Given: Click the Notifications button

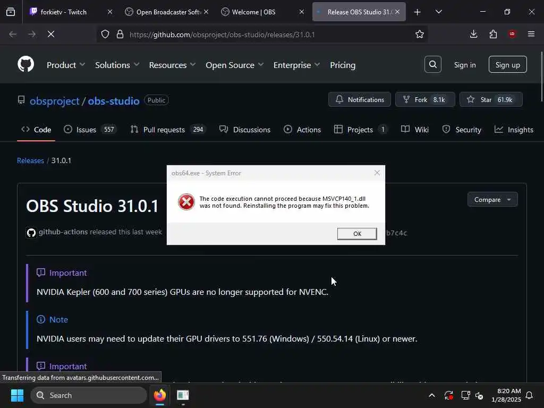Looking at the screenshot, I should (x=360, y=99).
